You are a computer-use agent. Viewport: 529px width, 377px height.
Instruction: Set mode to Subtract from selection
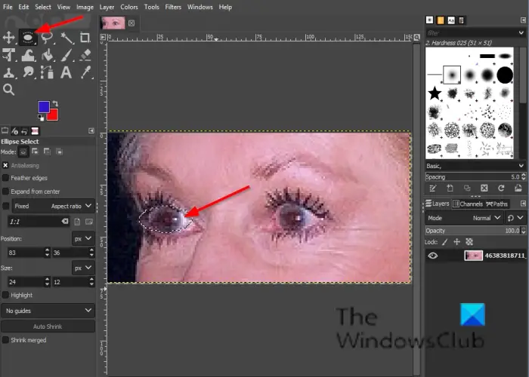point(47,152)
